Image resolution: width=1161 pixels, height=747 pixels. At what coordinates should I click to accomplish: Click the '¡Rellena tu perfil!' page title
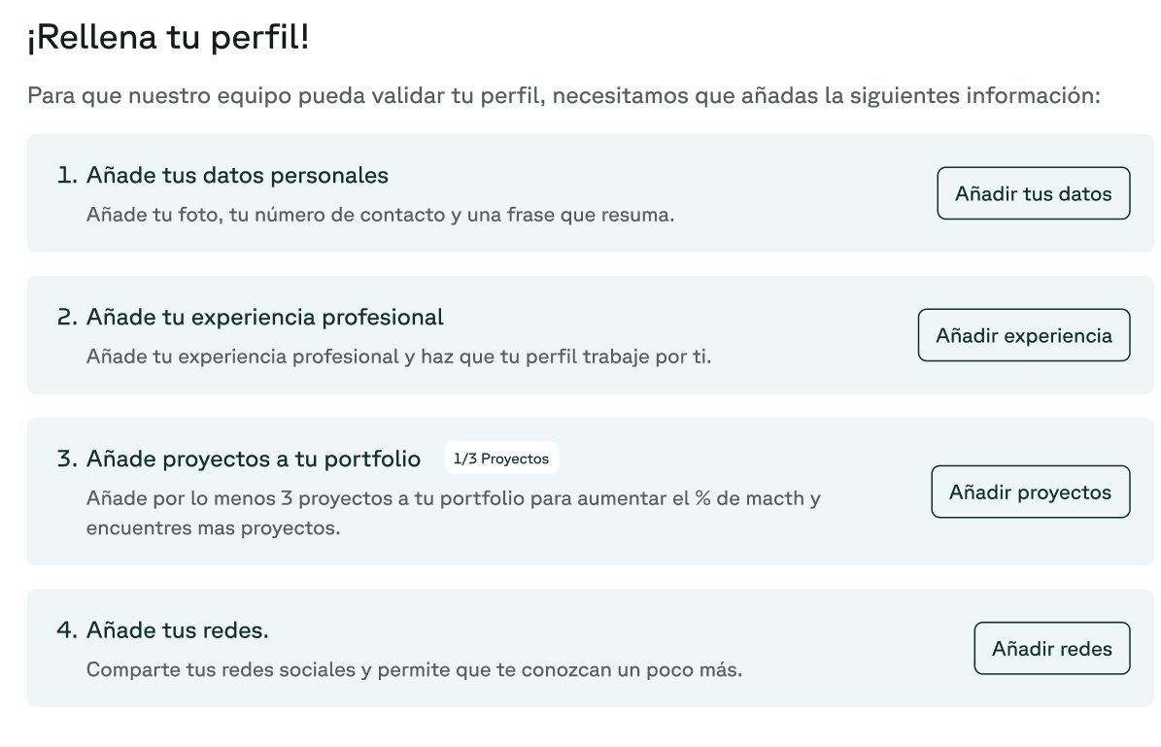tap(168, 40)
